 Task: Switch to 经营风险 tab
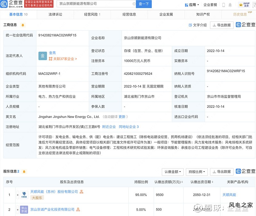point(92,14)
